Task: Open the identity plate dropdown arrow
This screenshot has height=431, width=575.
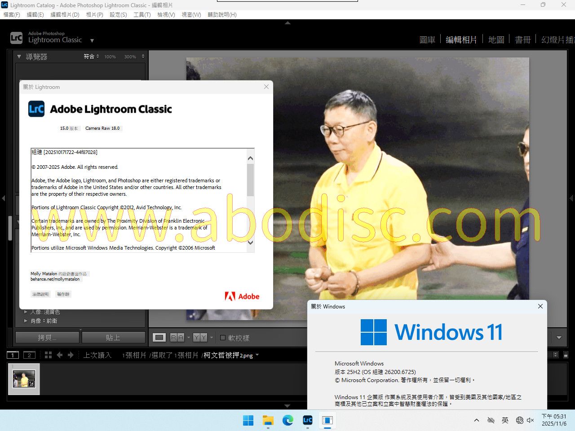Action: point(92,40)
